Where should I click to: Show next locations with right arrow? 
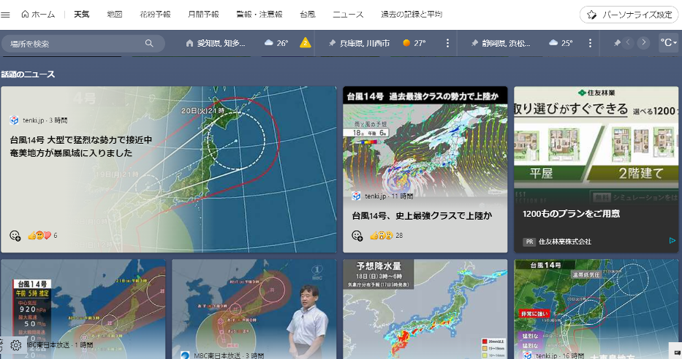643,42
